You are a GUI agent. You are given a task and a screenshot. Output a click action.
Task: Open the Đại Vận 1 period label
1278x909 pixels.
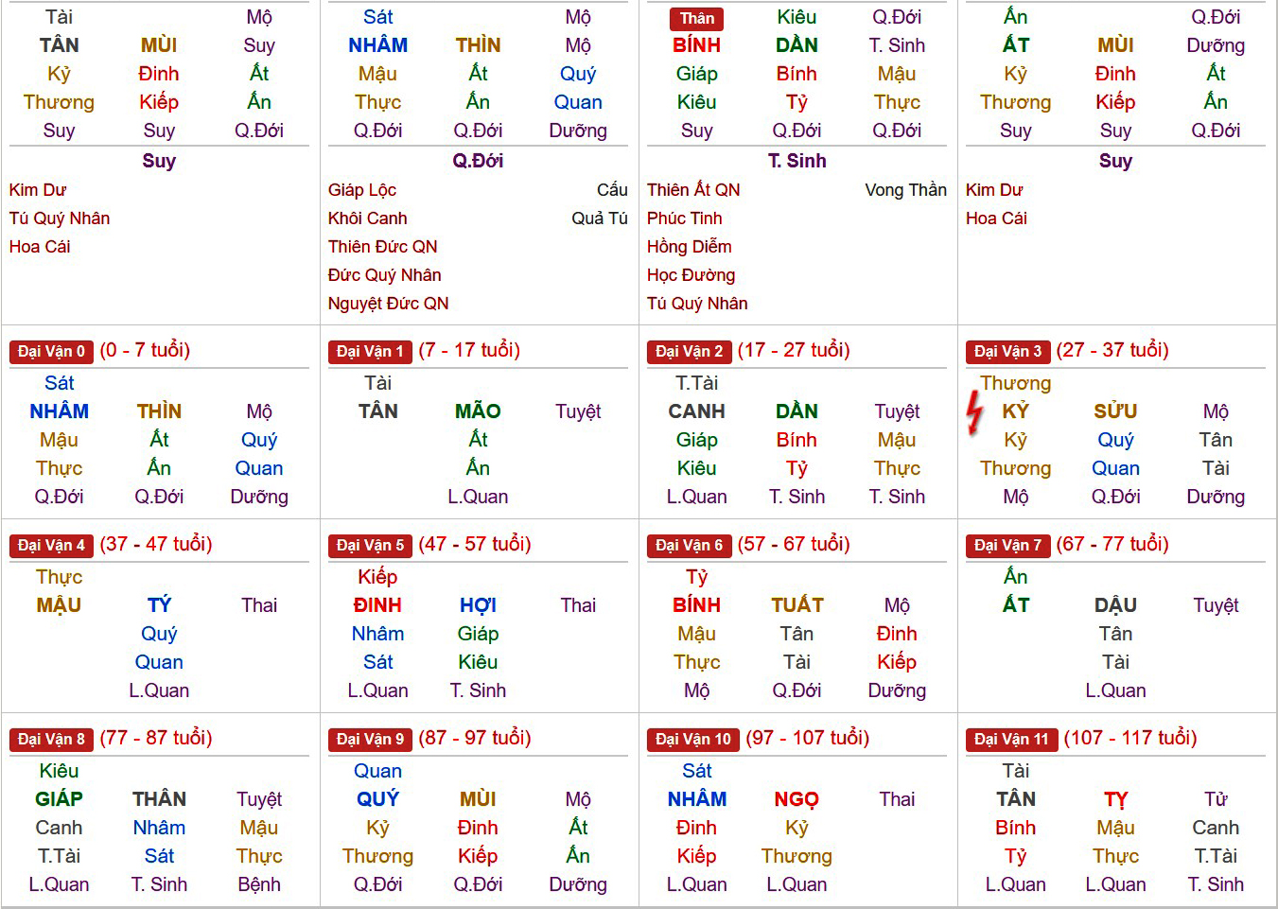point(370,352)
